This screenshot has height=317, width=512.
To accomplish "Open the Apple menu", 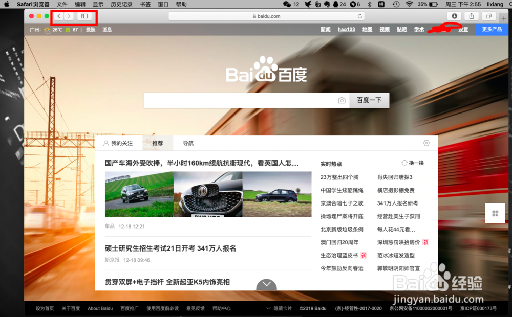I will [x=7, y=4].
